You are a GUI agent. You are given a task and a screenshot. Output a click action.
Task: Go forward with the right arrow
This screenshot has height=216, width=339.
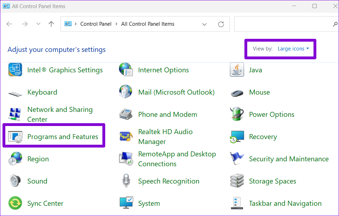tap(25, 24)
